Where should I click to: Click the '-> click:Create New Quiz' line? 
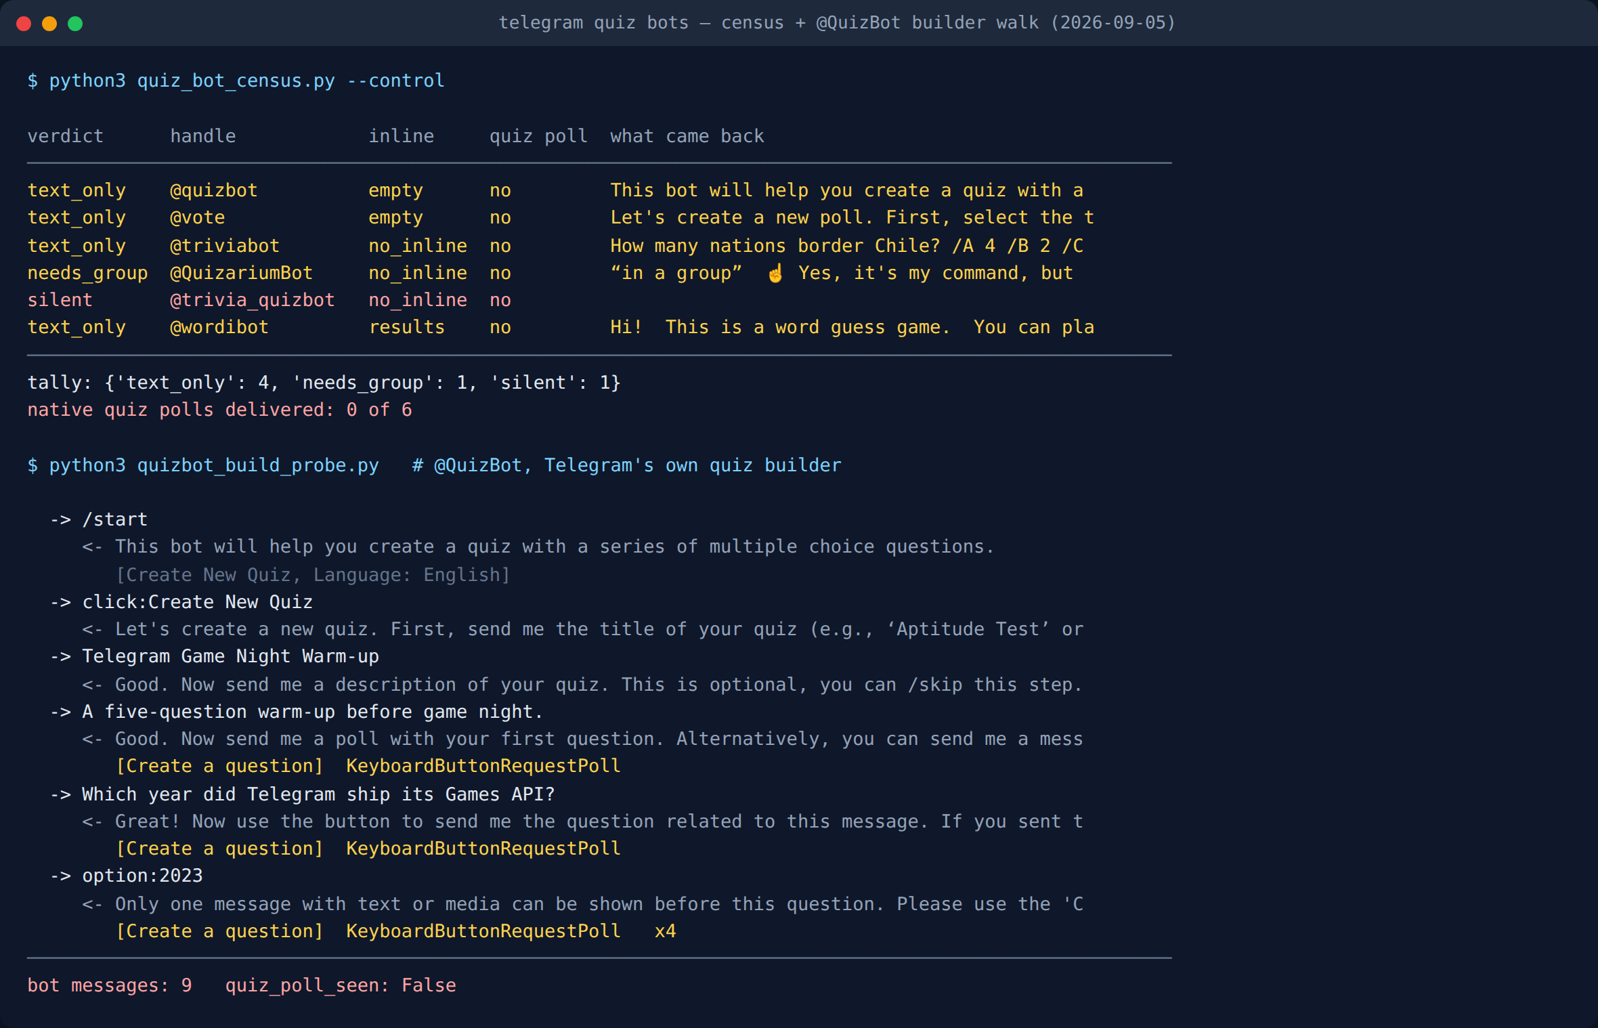[181, 602]
